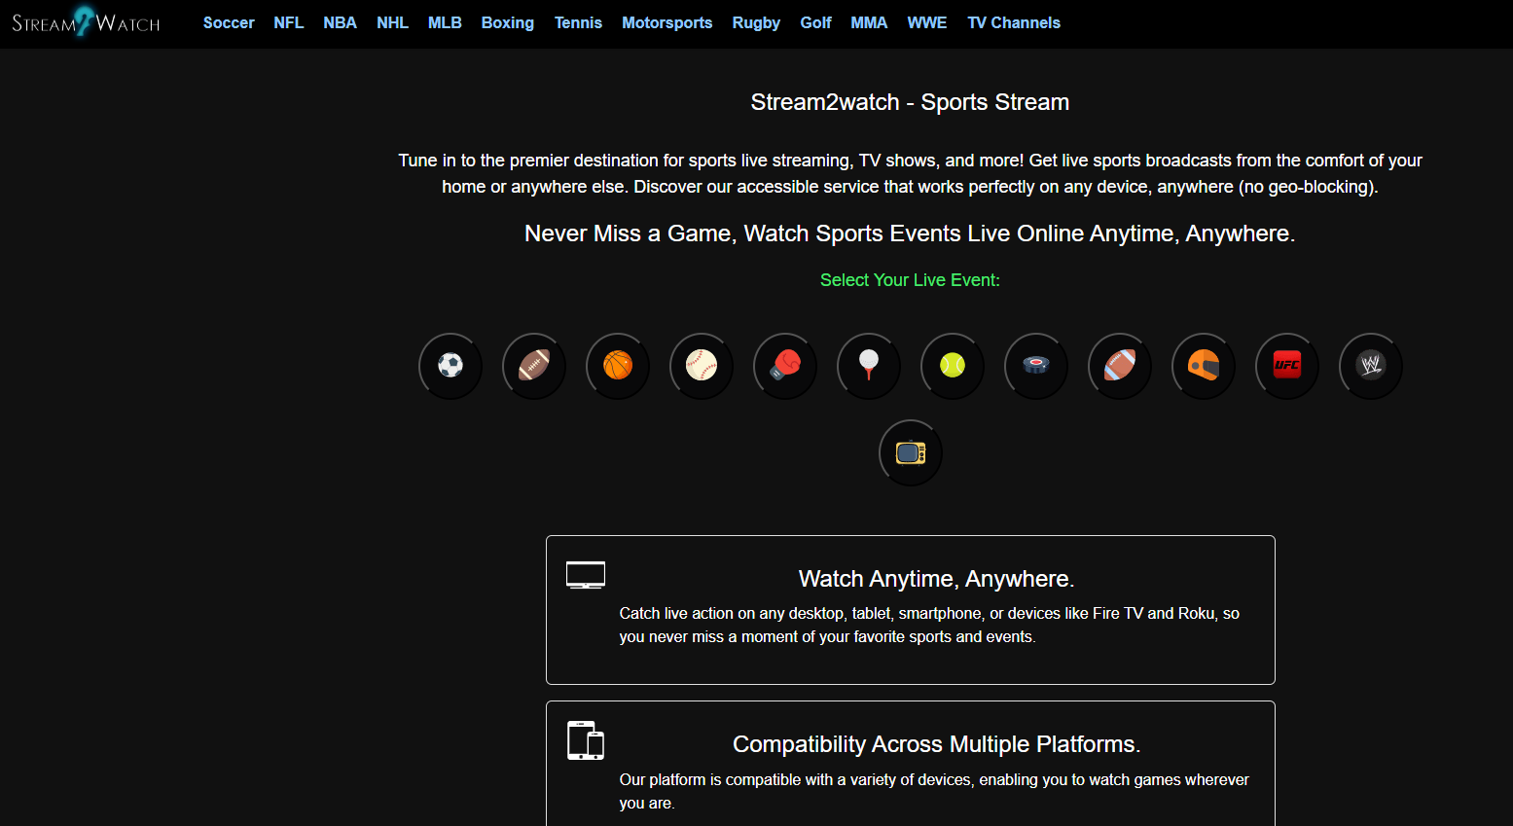Select the golf ball on tee icon
1513x826 pixels.
pyautogui.click(x=868, y=366)
